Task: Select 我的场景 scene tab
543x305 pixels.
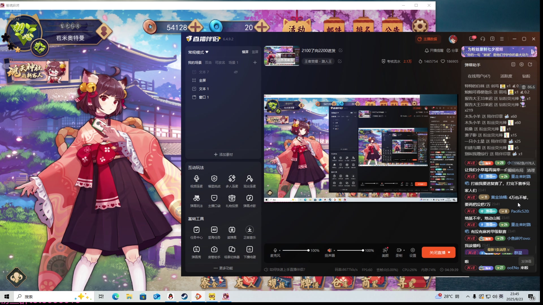Action: (x=195, y=62)
